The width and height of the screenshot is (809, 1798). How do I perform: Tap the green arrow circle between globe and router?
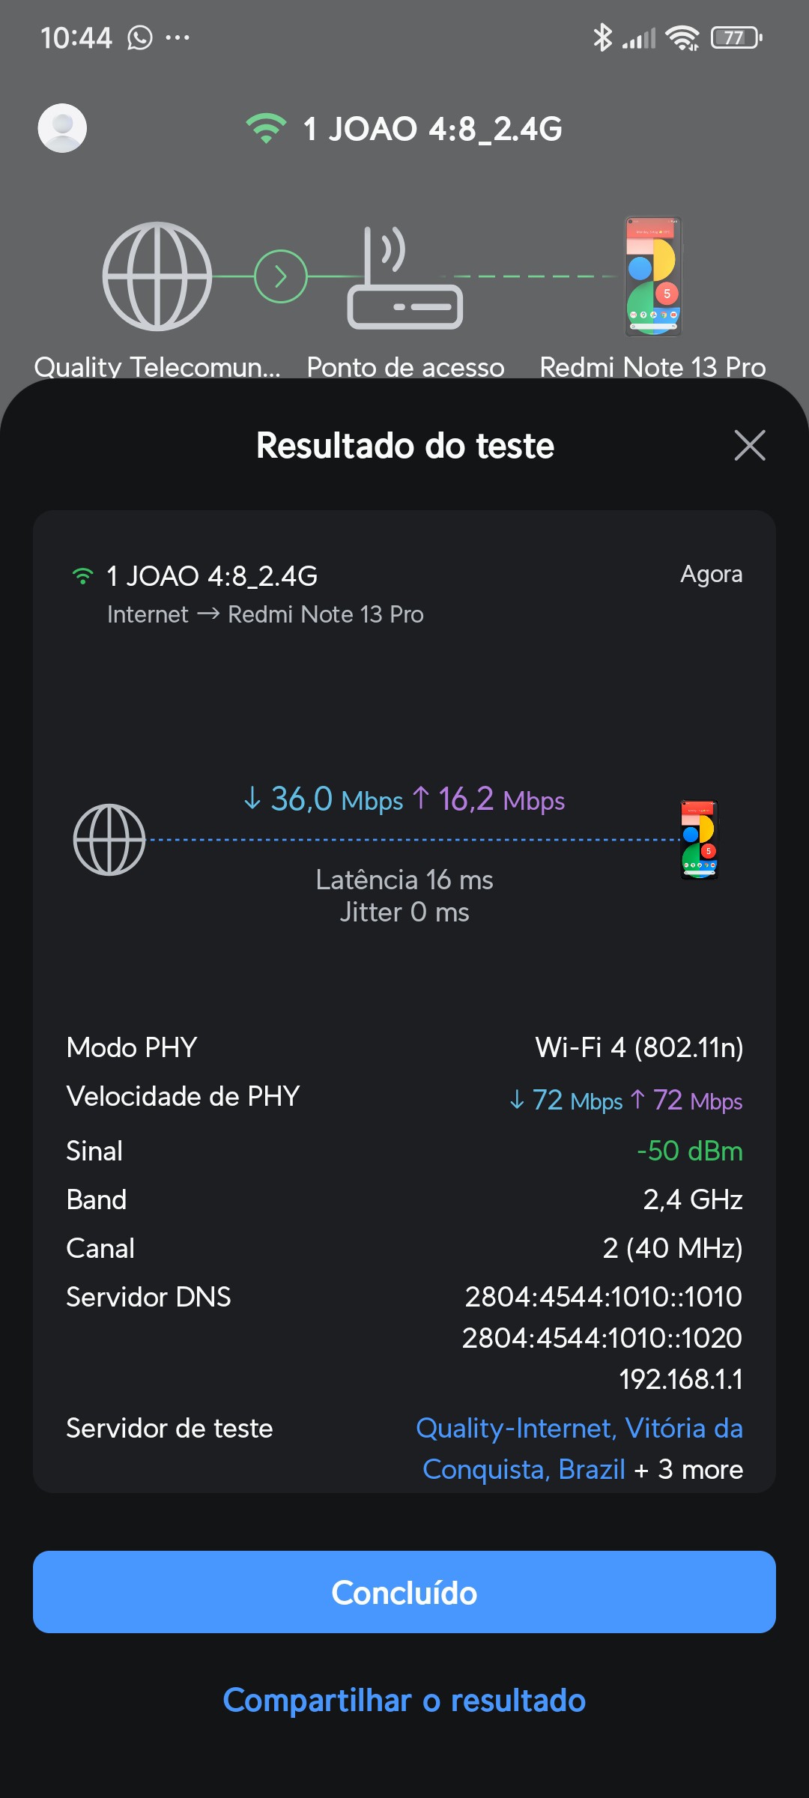(x=281, y=276)
